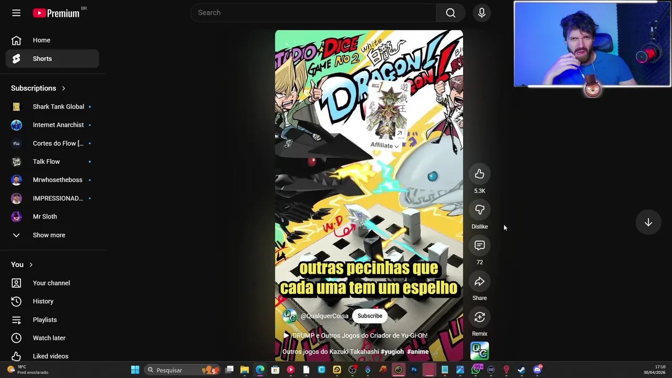Open IMPRESSIONAD... channel
Screen dimensions: 672x378
[52, 198]
